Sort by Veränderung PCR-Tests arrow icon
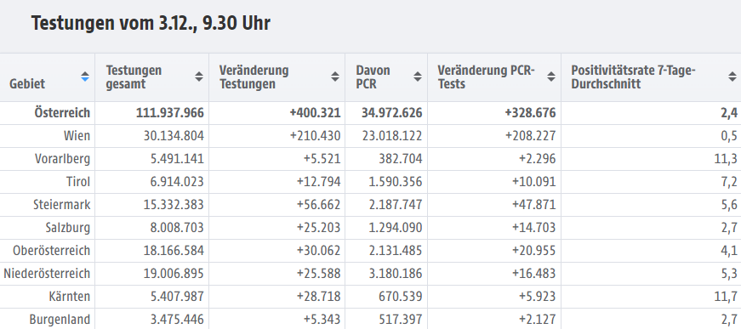 (551, 77)
